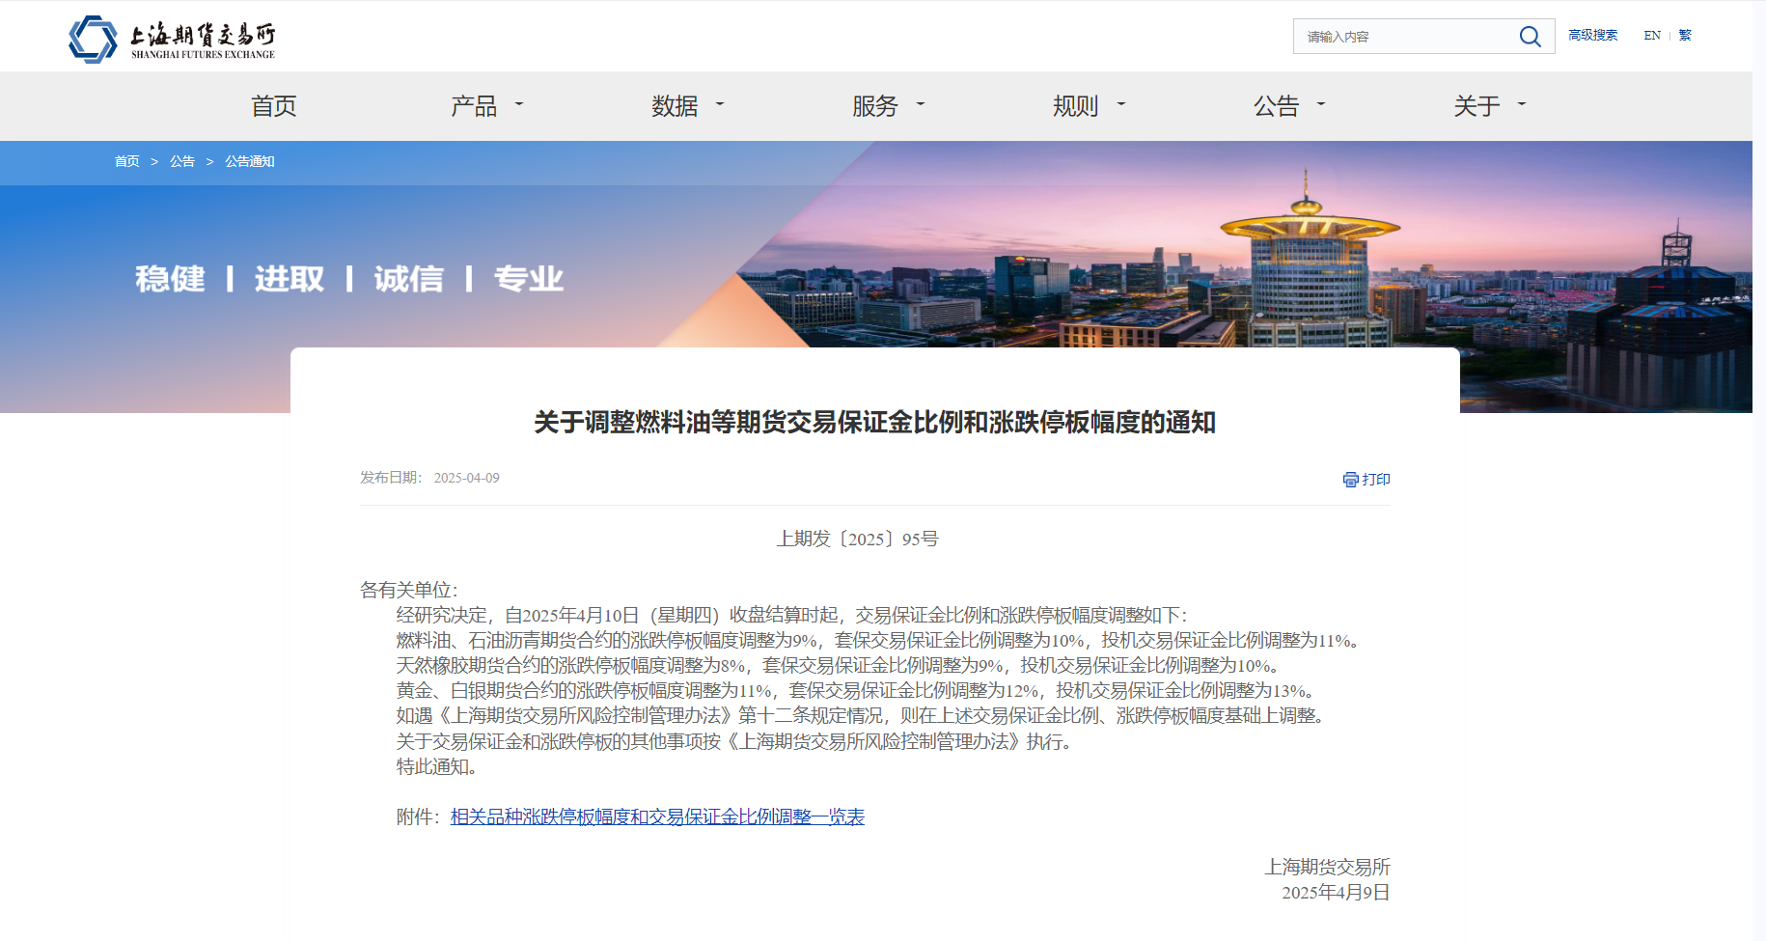Image resolution: width=1766 pixels, height=941 pixels.
Task: Click the line starting 燃料油、石油沥青期货合约
Action: coord(878,641)
